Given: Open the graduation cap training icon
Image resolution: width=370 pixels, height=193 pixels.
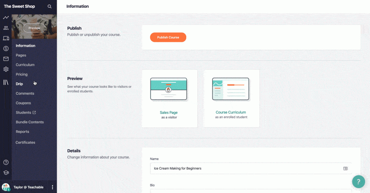Looking at the screenshot, I should (x=6, y=173).
